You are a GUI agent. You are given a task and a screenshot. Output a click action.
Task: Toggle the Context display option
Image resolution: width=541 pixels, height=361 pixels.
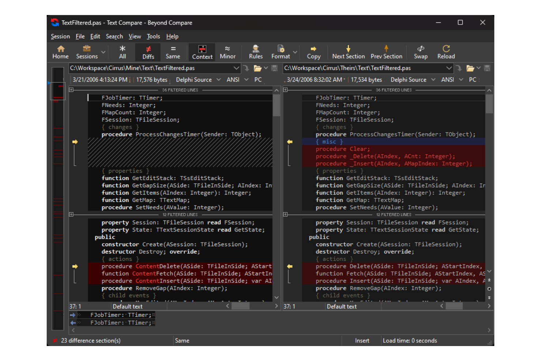point(202,52)
